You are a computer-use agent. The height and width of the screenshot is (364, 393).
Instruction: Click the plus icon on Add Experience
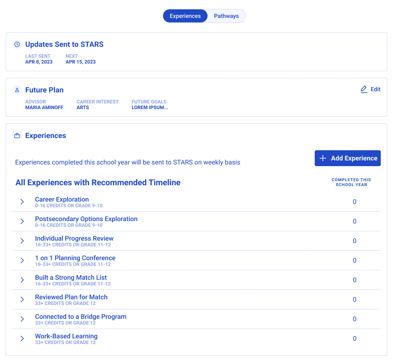point(323,158)
